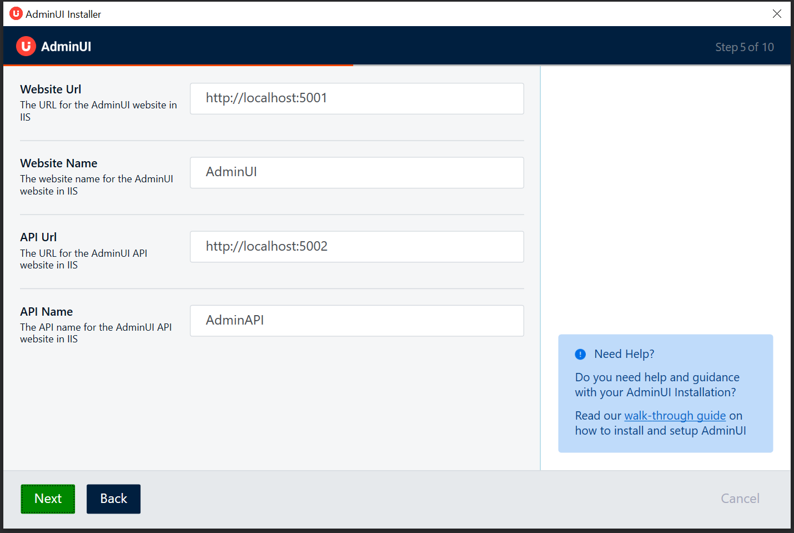Focus the API Url input containing localhost:5002

point(356,247)
